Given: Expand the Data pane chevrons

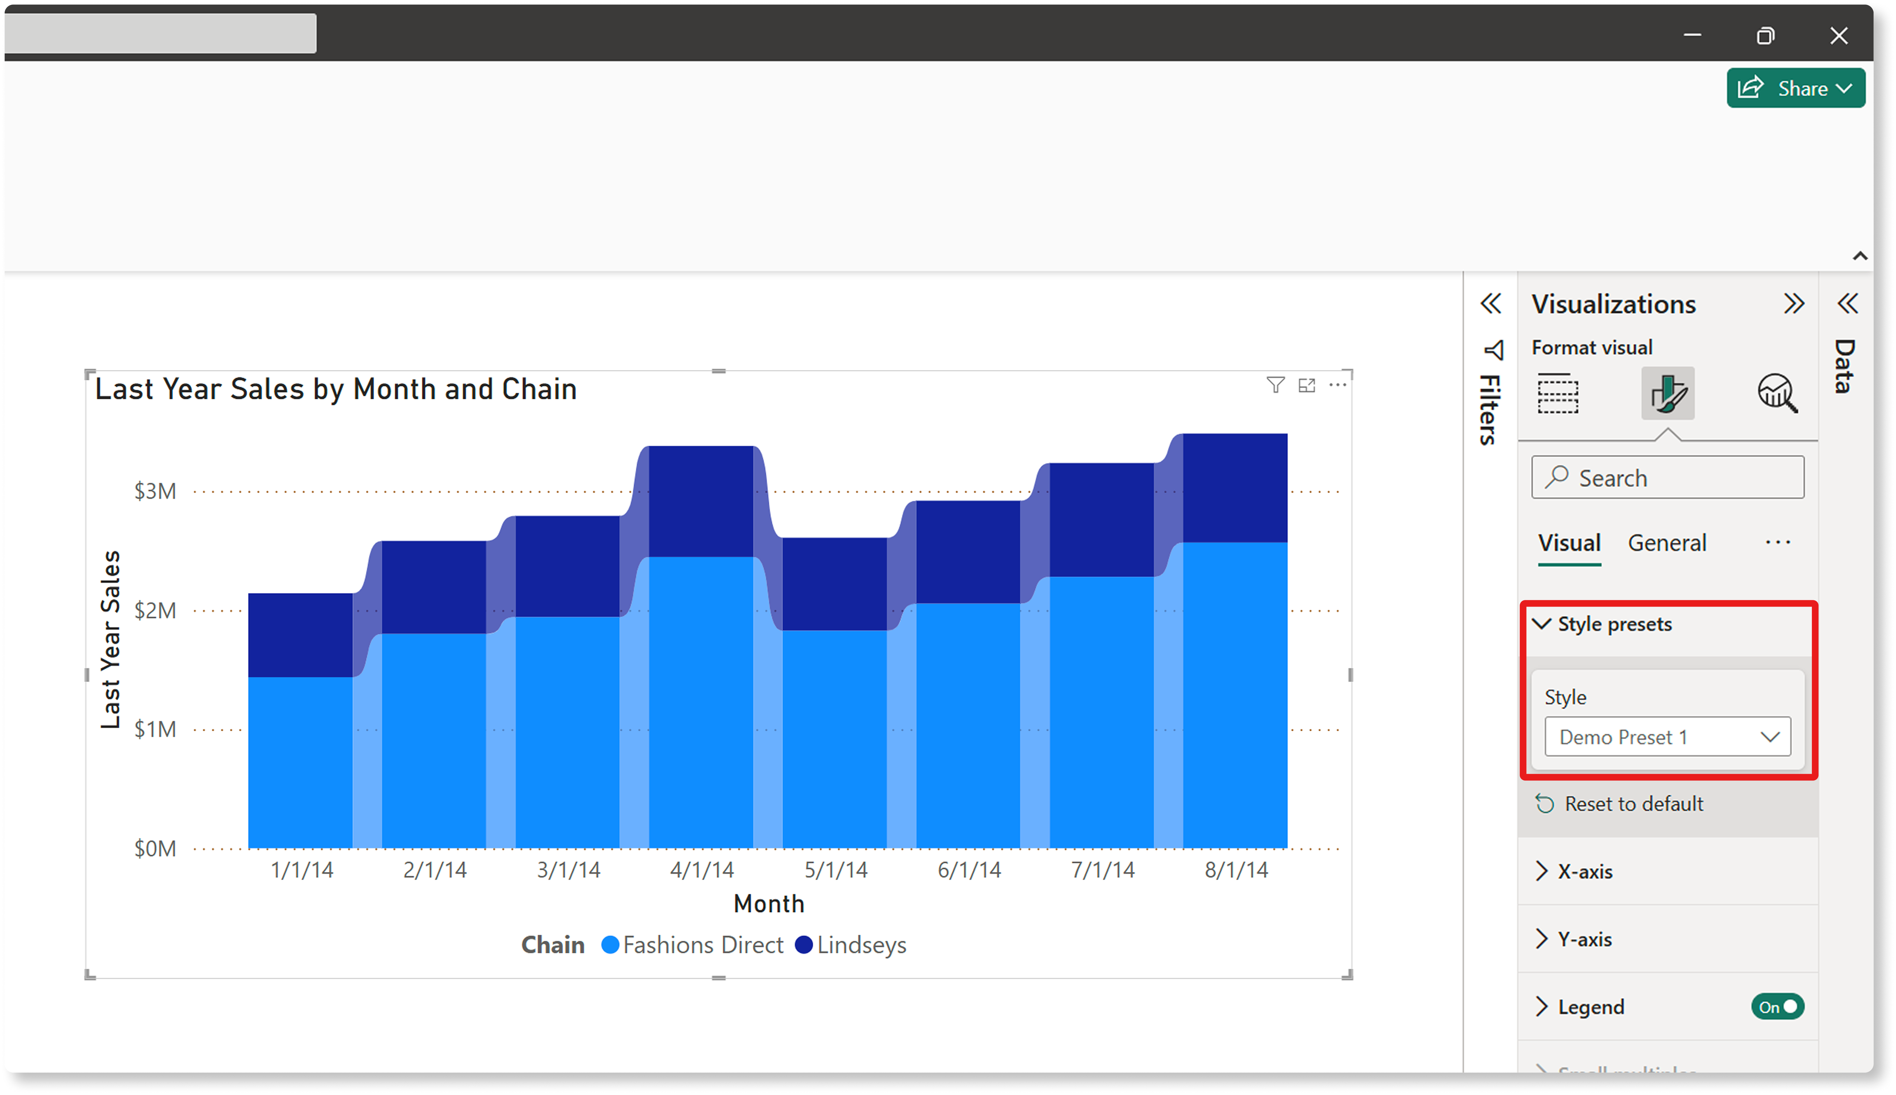Looking at the screenshot, I should tap(1848, 304).
